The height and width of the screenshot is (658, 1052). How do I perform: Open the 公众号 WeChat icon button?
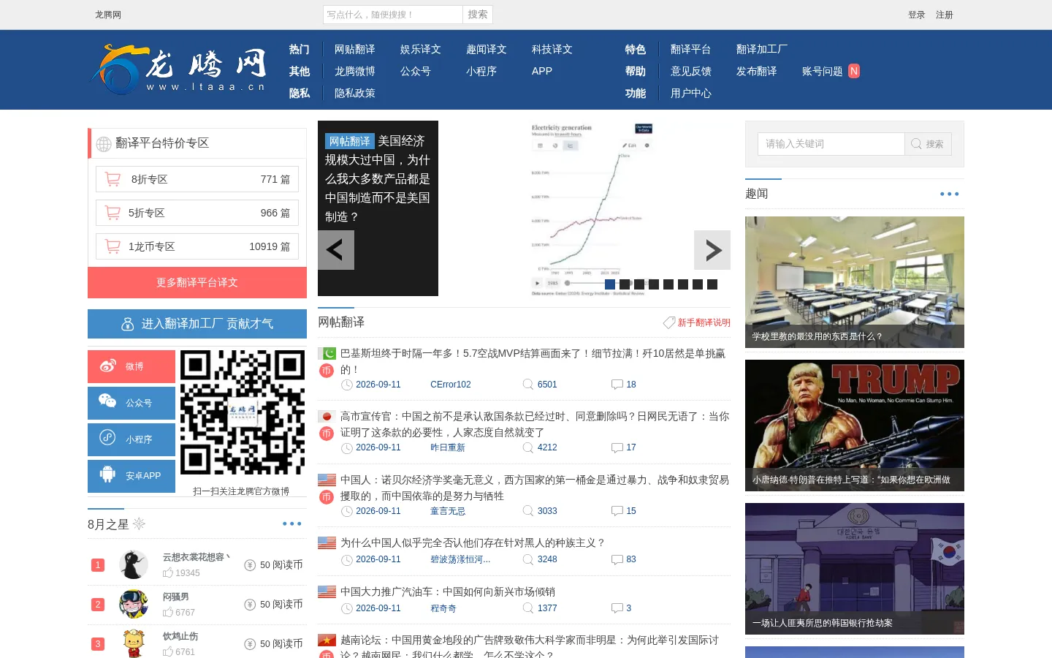click(x=131, y=403)
